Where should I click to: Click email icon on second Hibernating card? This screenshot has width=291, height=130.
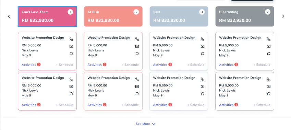click(x=268, y=86)
